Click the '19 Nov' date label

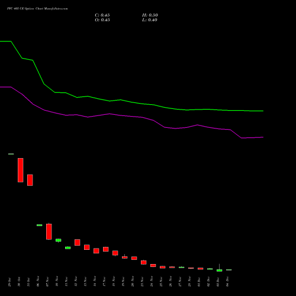[123, 282]
